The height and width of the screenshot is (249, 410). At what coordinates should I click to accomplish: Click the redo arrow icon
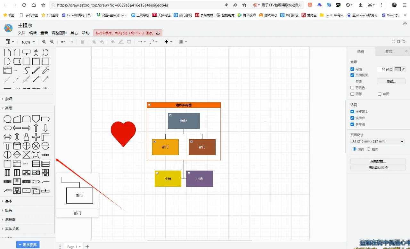coord(71,42)
